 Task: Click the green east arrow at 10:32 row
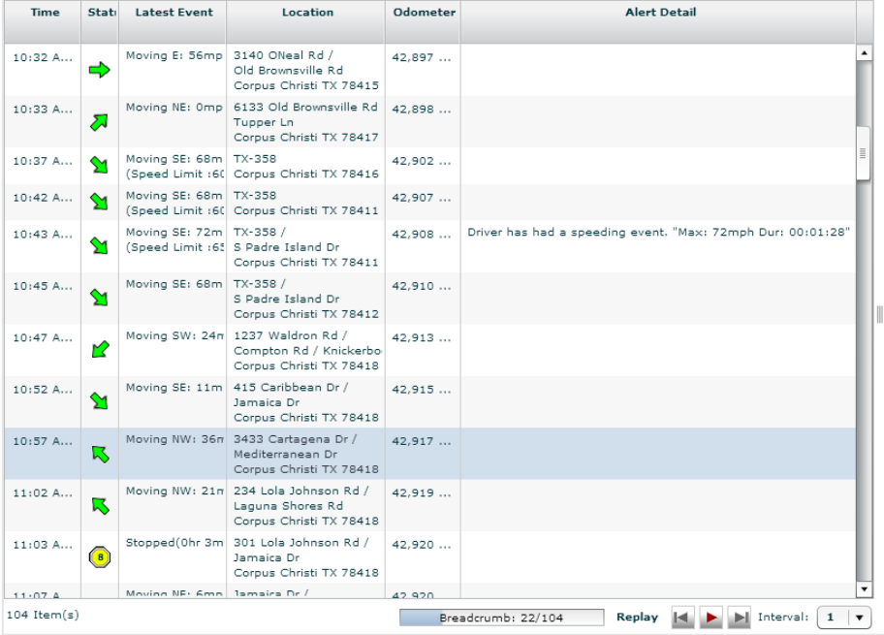pos(99,71)
